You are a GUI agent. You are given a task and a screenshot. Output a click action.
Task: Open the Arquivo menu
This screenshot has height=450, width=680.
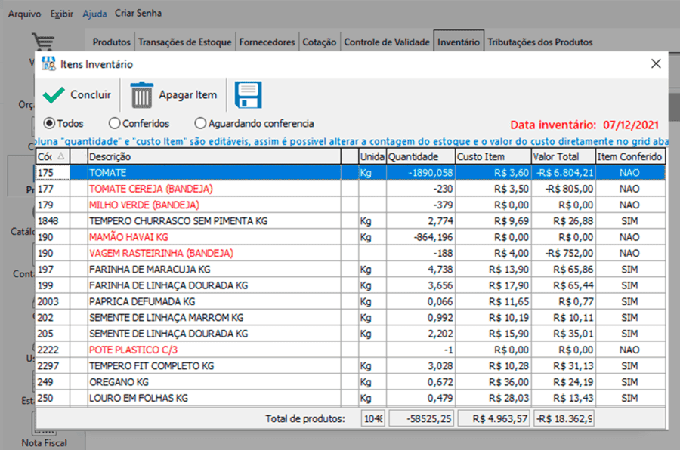[x=23, y=13]
